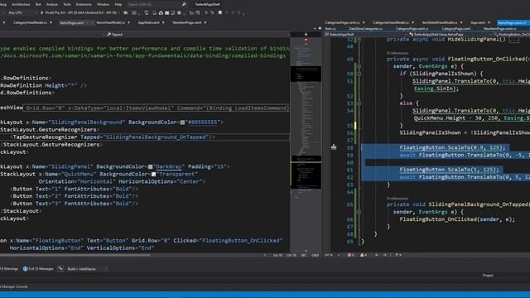Click the Transparent BackgroundColor swatch
This screenshot has height=298, width=530.
click(x=154, y=175)
